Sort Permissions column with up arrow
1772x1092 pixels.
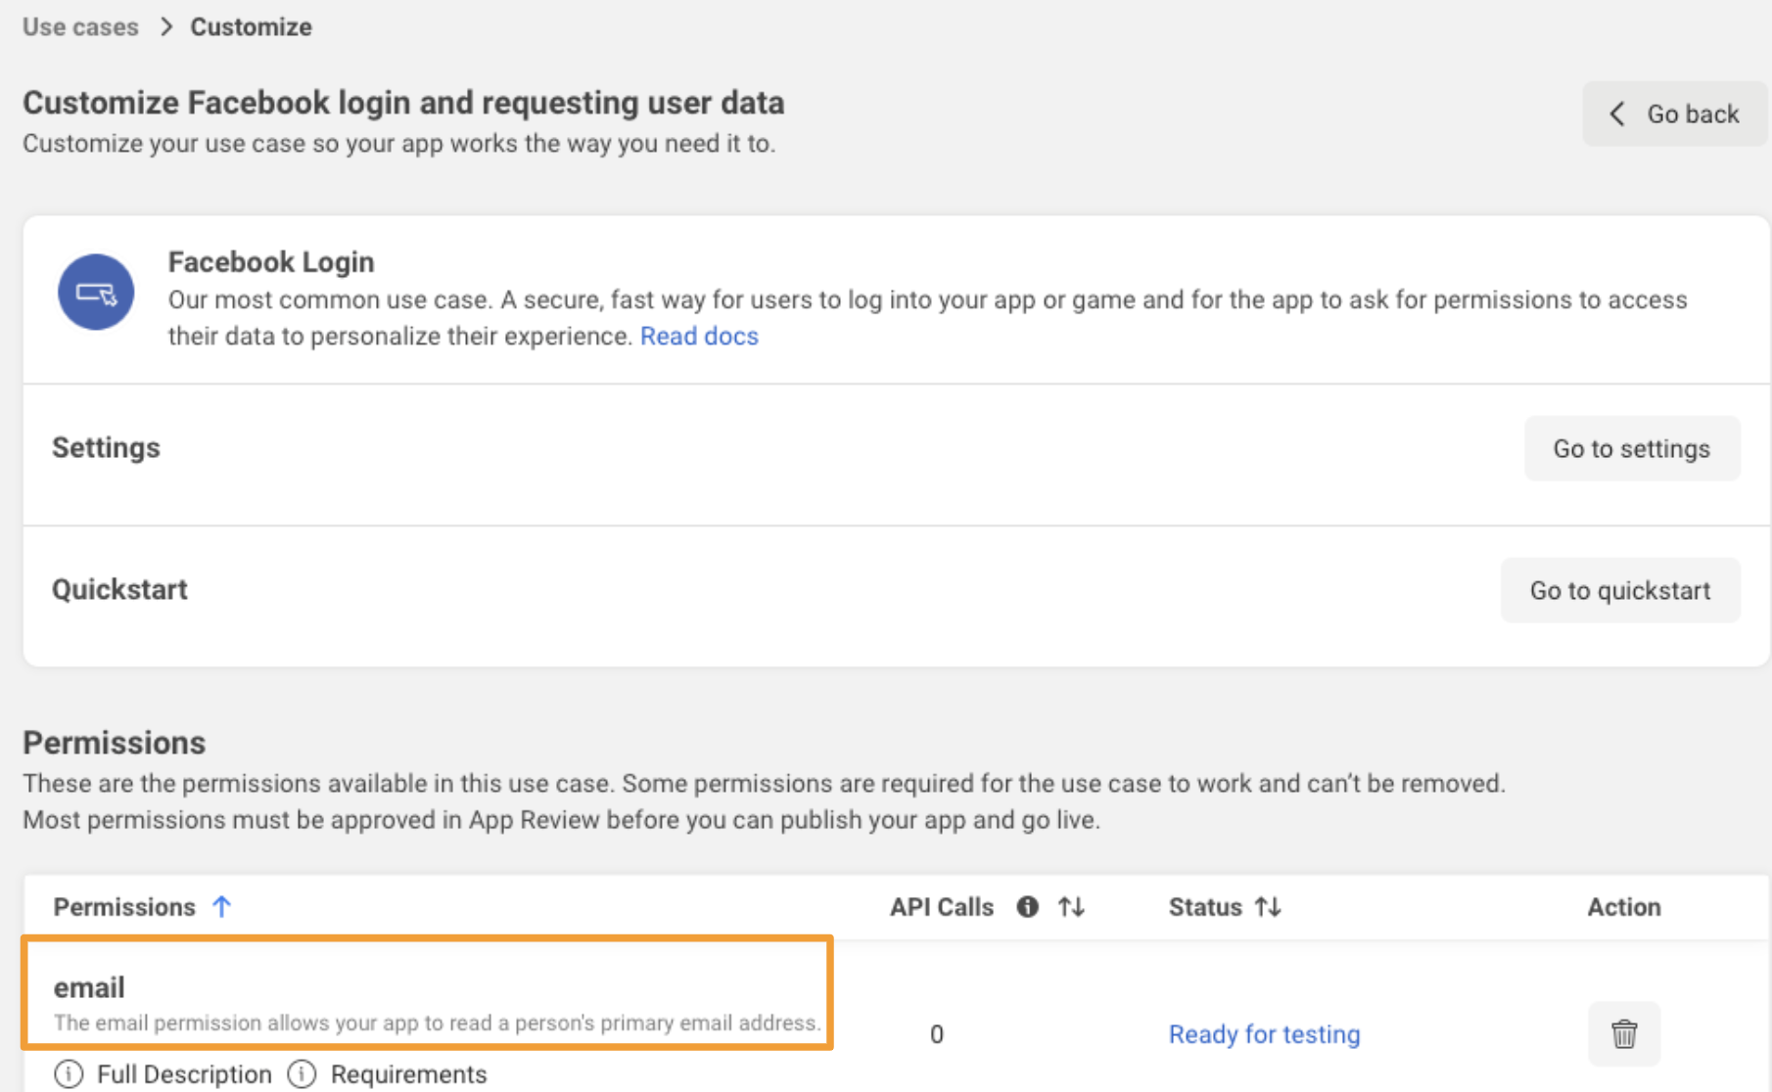pos(222,907)
